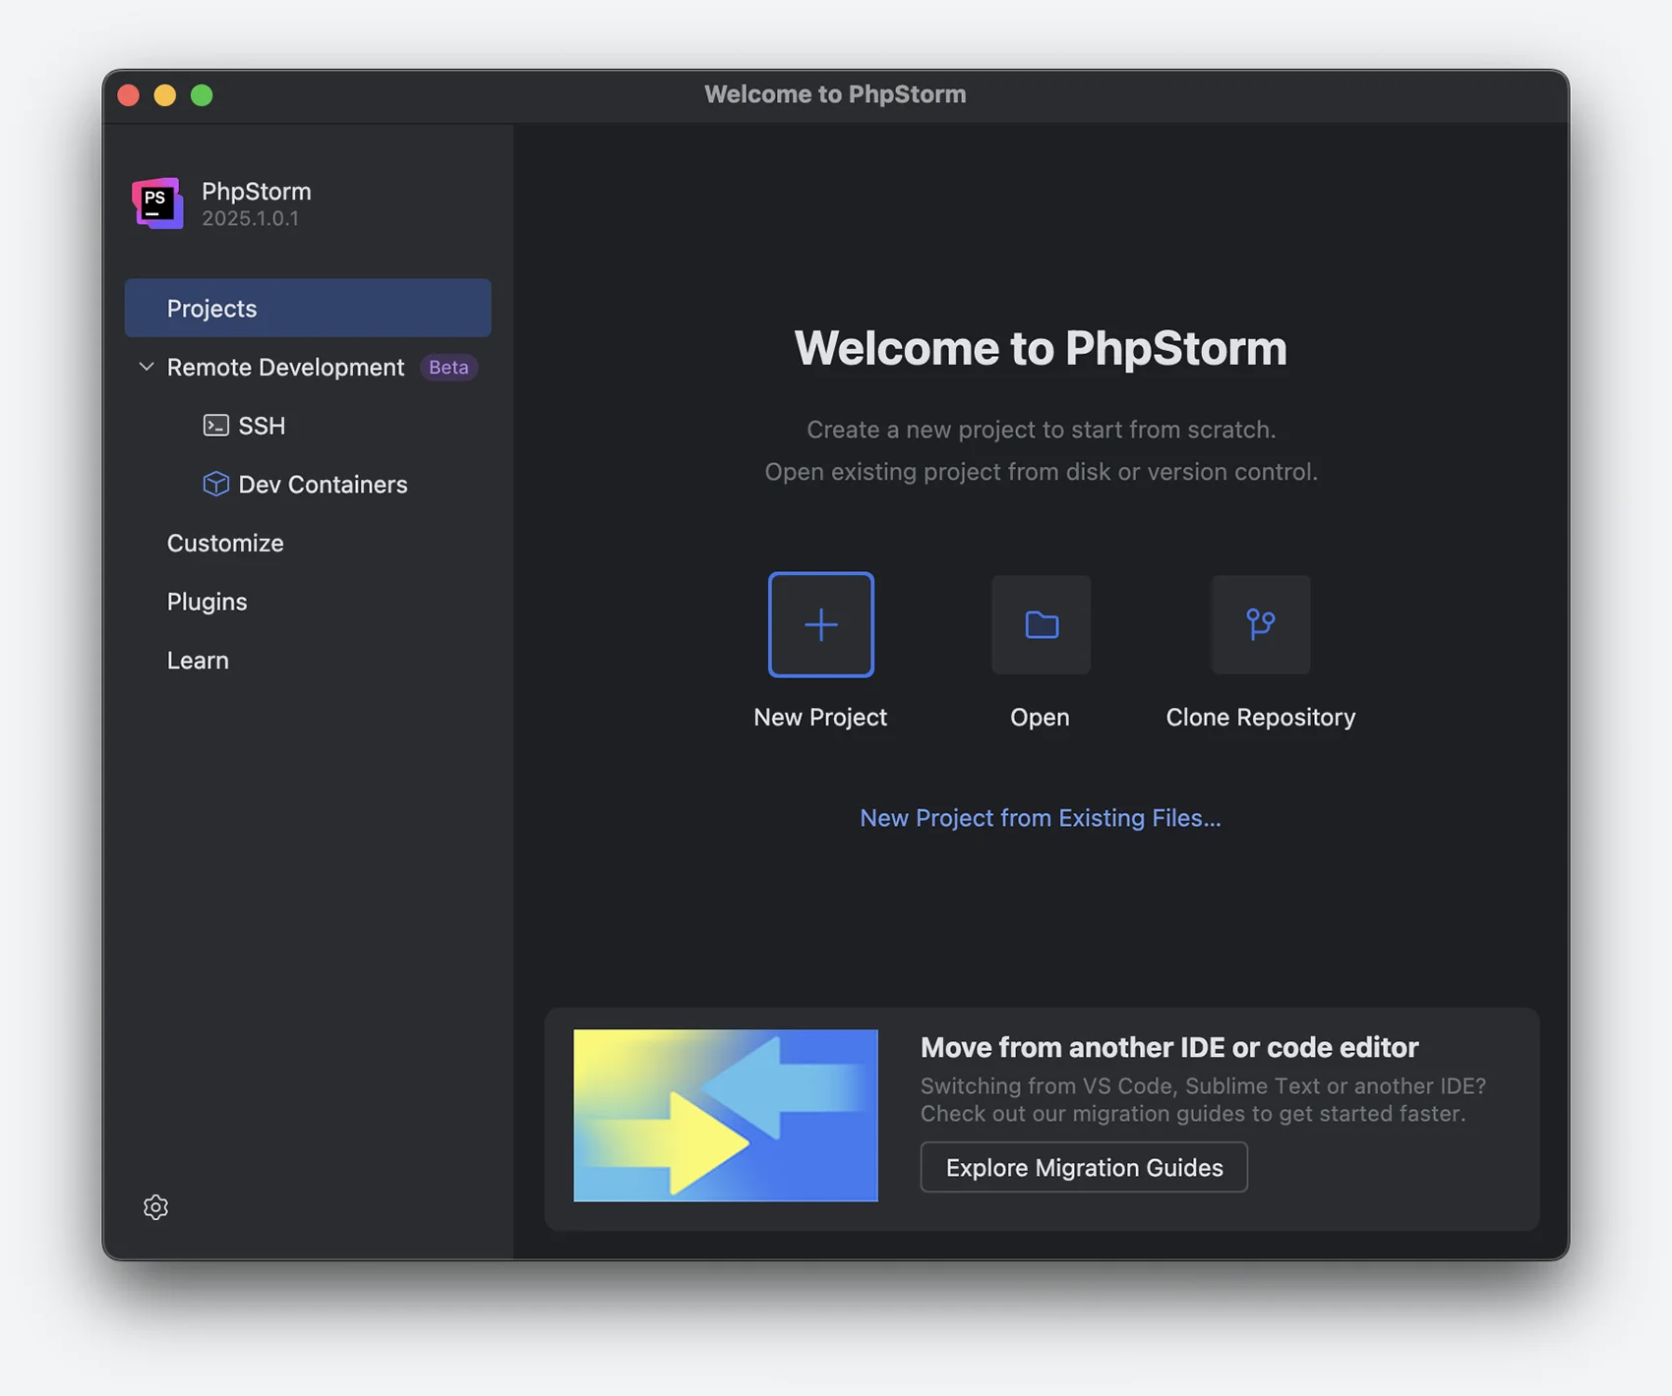Click 'Move from another IDE or code editor' heading
The image size is (1672, 1396).
tap(1169, 1047)
